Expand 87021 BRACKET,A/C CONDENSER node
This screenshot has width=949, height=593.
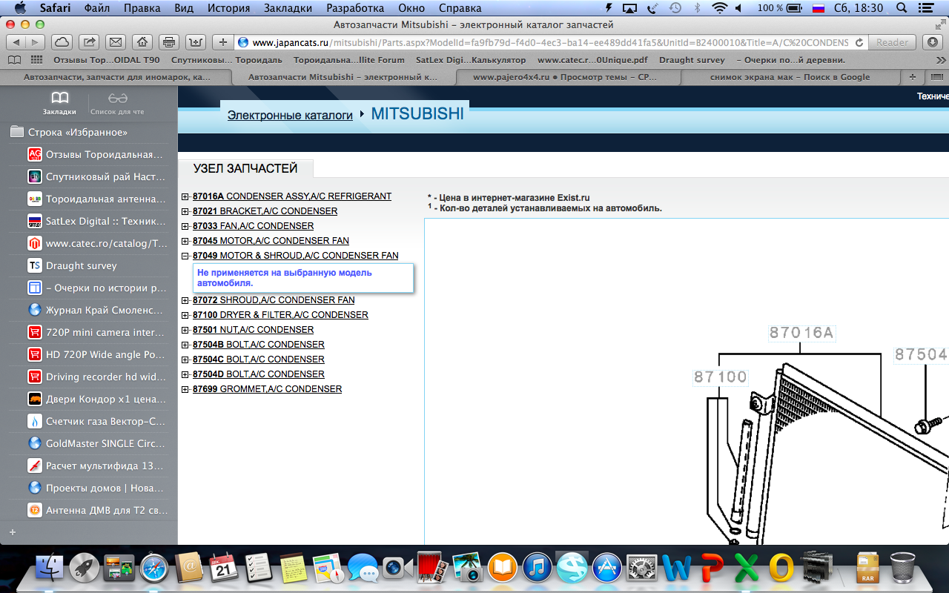click(185, 211)
